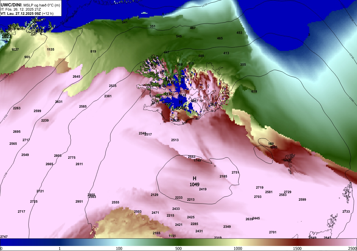Click the 2500 tick on the color scale
Viewport: 357px width, 251px height.
pos(353,248)
